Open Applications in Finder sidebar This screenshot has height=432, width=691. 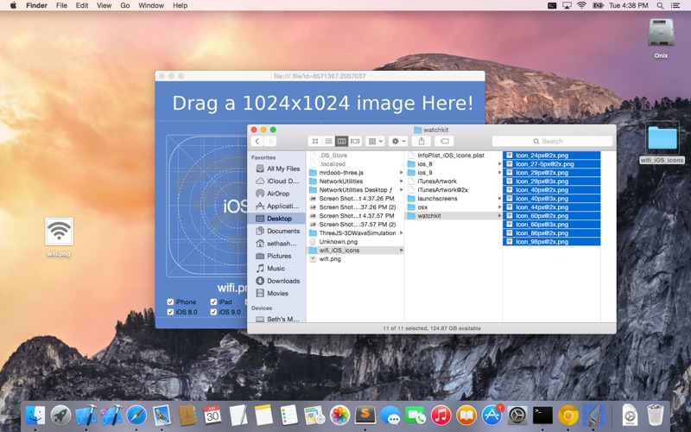pos(277,206)
